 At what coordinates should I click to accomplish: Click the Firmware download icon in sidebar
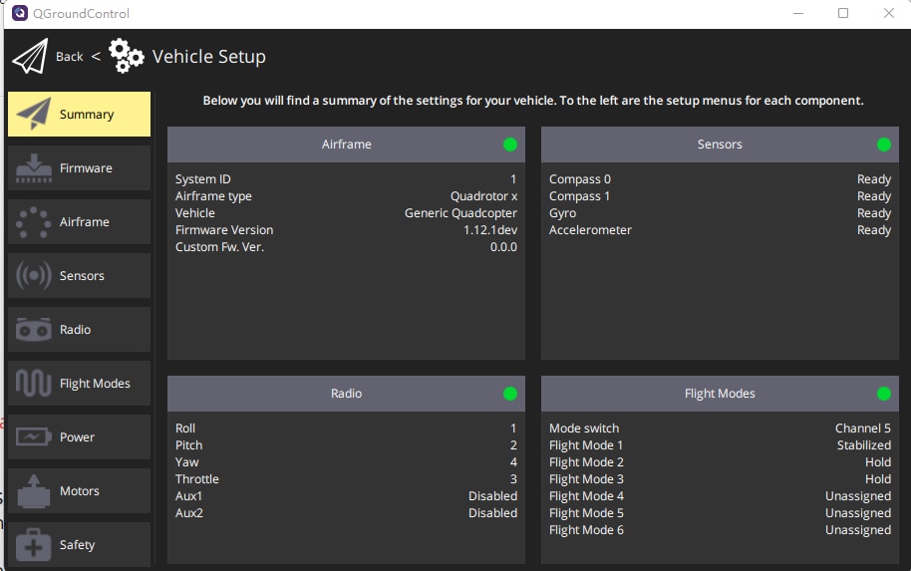point(34,168)
